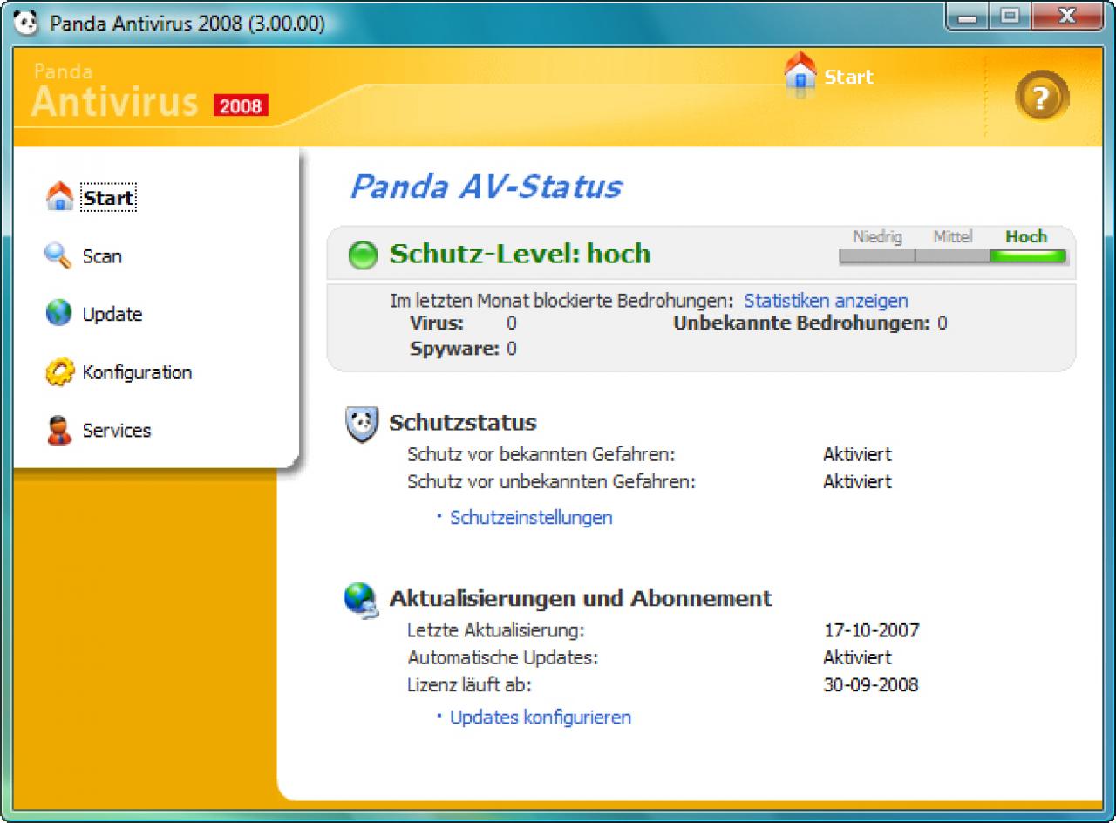The width and height of the screenshot is (1116, 823).
Task: Click the Update globe icon
Action: point(58,314)
